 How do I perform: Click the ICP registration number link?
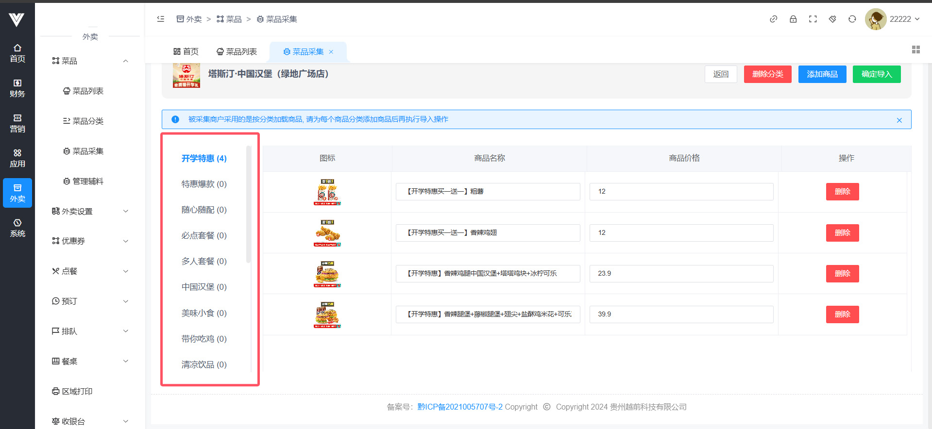pyautogui.click(x=460, y=407)
